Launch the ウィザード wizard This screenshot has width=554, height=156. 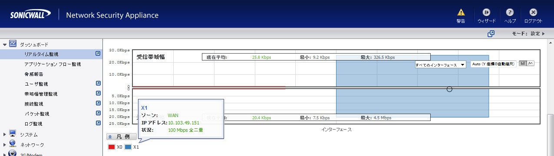[487, 13]
